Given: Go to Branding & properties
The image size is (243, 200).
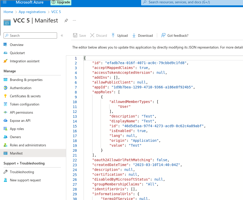Looking at the screenshot, I should (x=26, y=80).
